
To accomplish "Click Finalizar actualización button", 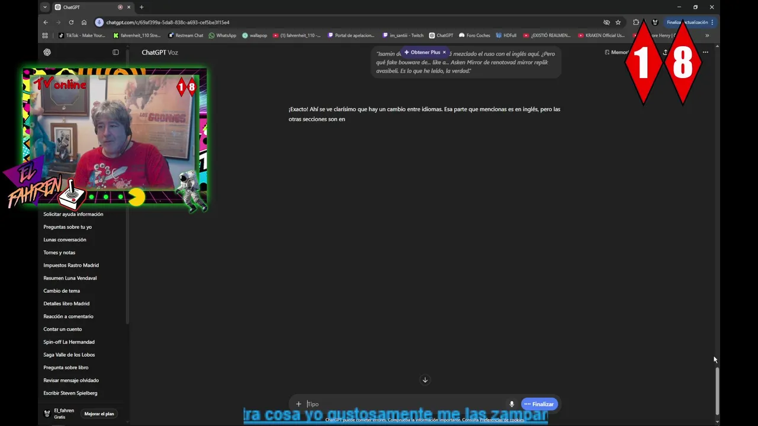I will click(689, 22).
